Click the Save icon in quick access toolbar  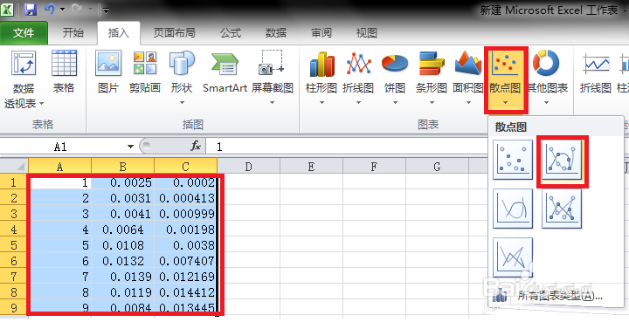(31, 10)
